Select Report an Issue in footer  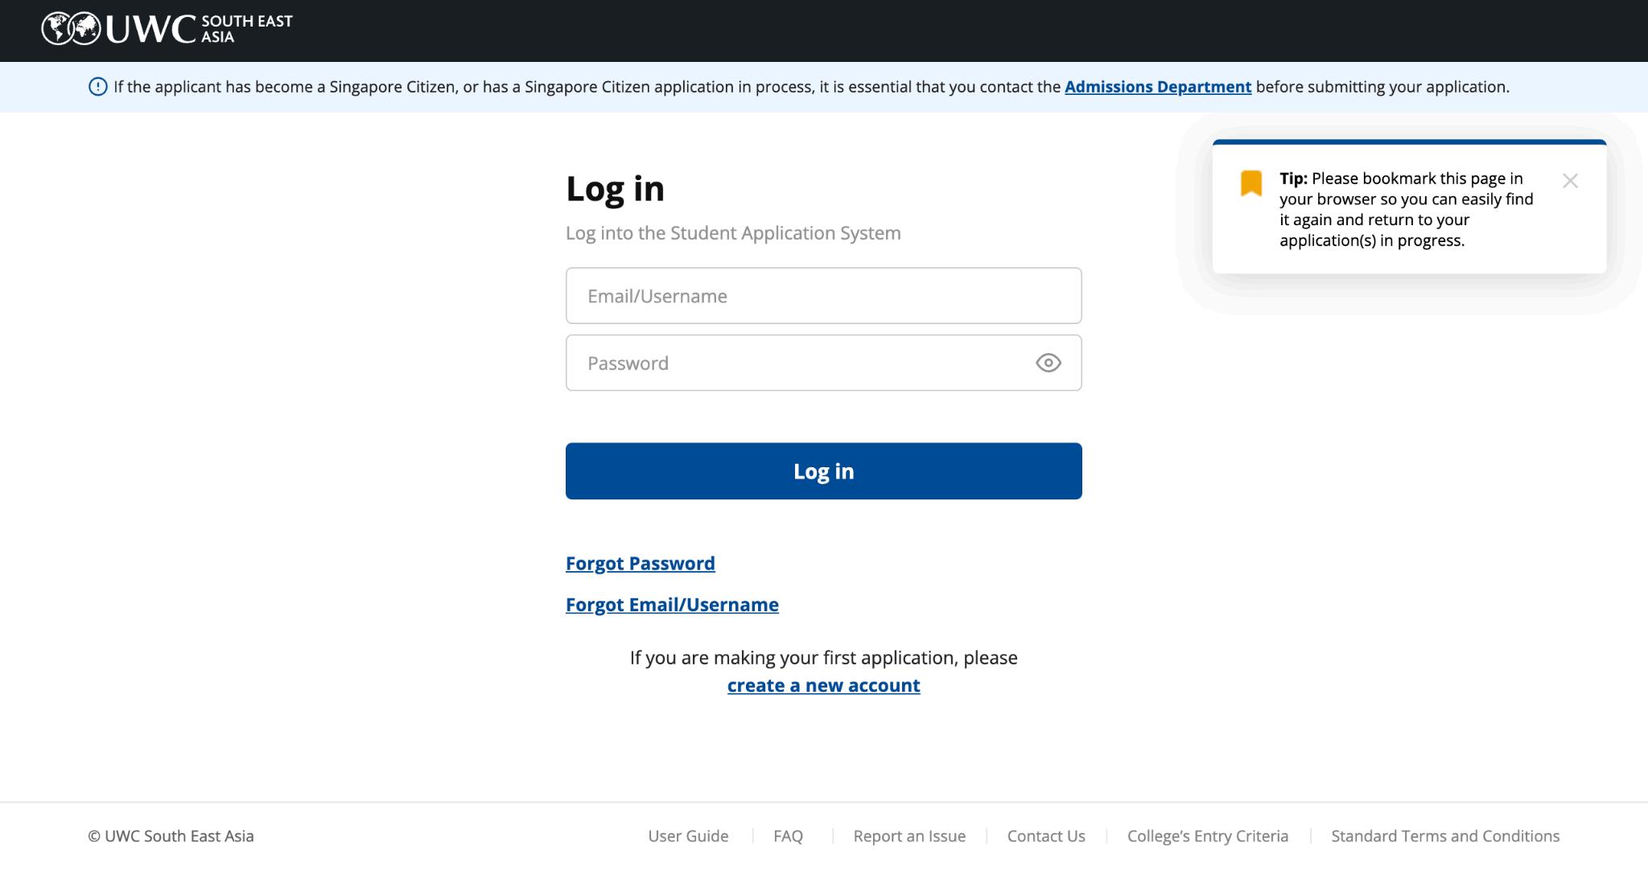909,836
